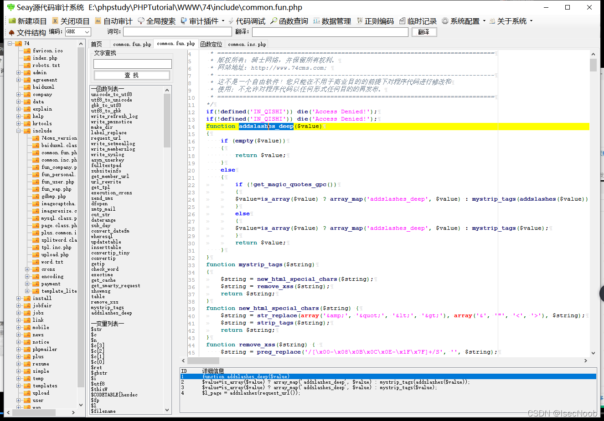This screenshot has width=604, height=421.
Task: Select remove_xss in function list
Action: 105,302
